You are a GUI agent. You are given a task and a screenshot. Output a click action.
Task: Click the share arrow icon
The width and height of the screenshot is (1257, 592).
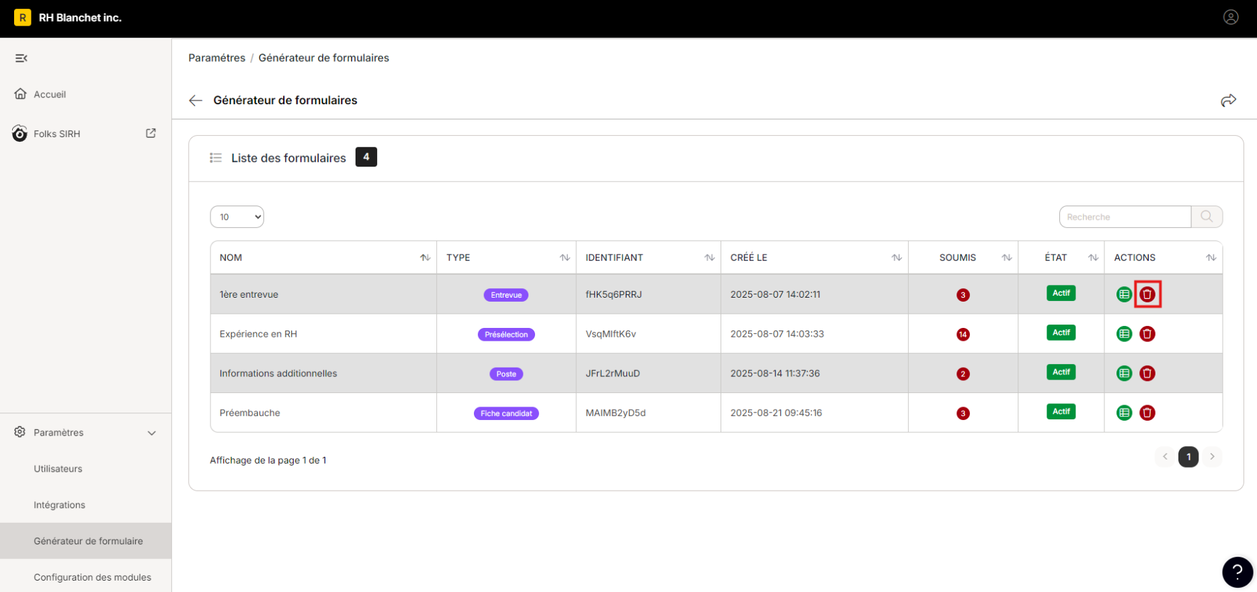pos(1229,100)
